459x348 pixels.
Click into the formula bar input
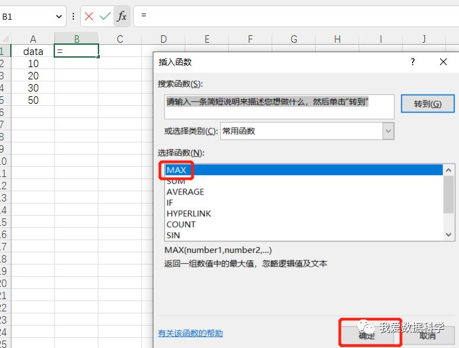[x=296, y=16]
